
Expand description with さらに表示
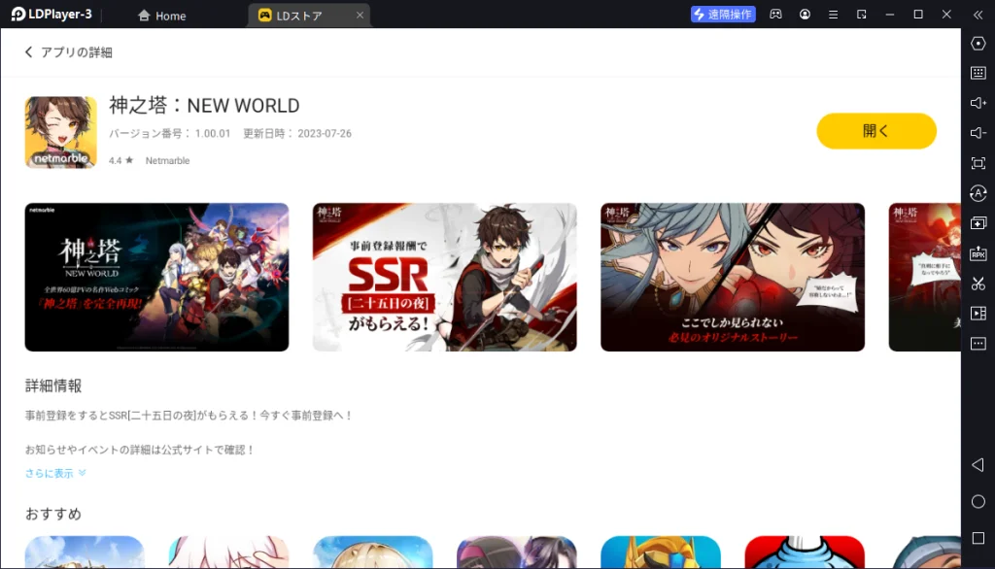pos(55,473)
